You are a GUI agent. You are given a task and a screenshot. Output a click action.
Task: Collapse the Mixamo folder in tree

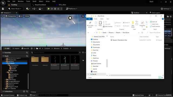(5, 61)
